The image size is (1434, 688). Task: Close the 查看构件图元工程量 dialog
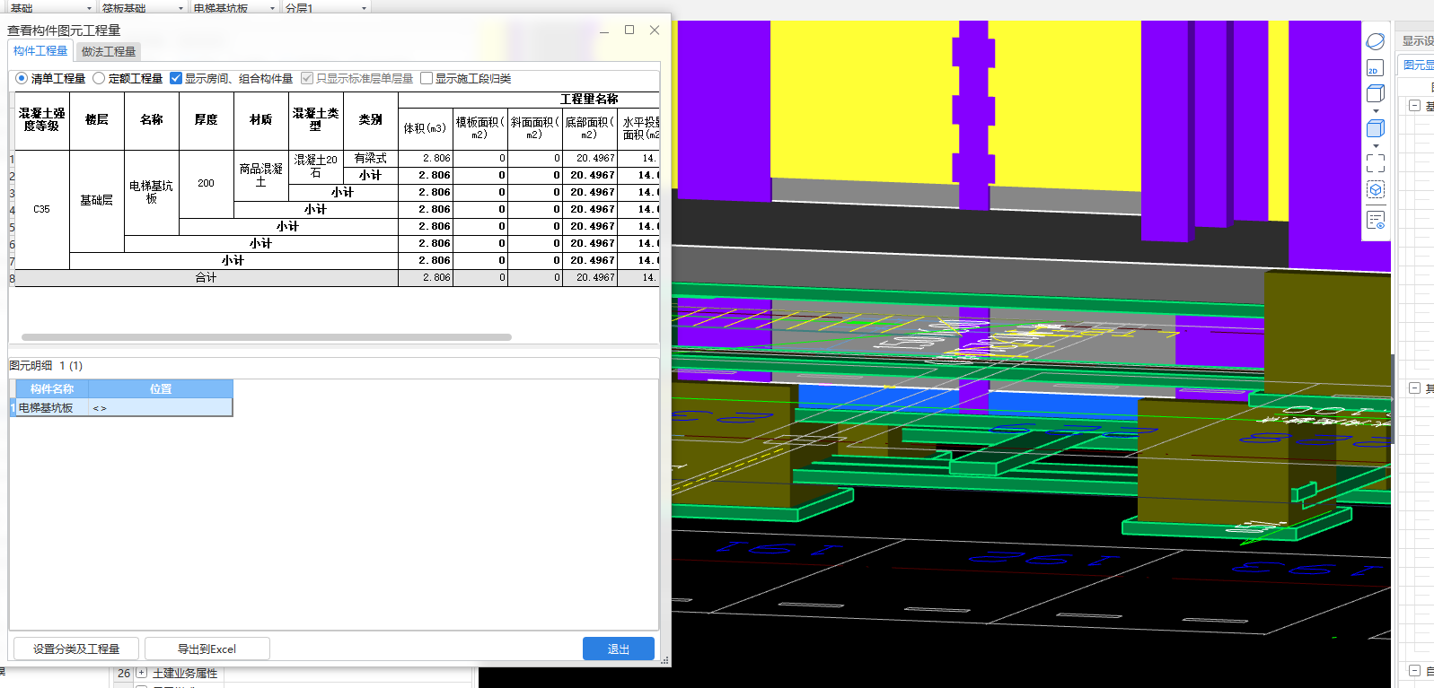coord(655,30)
